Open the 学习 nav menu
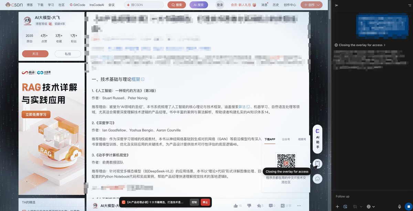This screenshot has width=413, height=211. pos(51,5)
